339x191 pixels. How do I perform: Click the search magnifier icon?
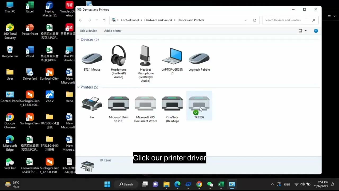click(314, 20)
